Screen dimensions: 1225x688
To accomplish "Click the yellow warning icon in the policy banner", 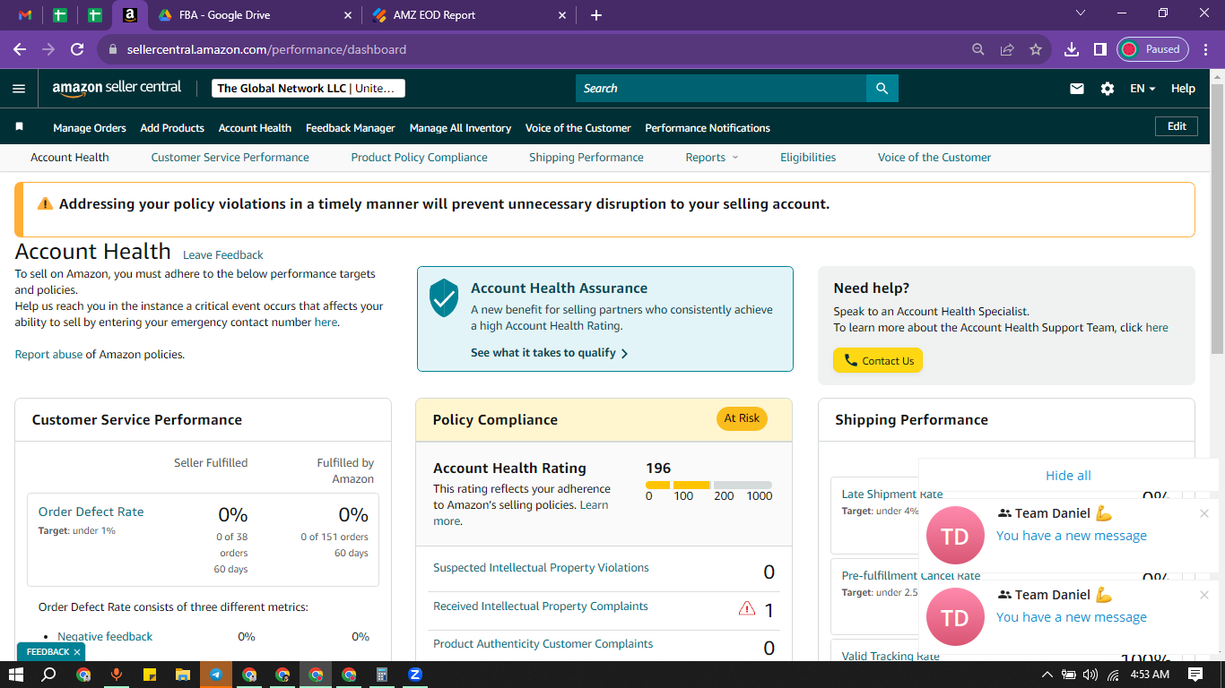I will point(45,203).
